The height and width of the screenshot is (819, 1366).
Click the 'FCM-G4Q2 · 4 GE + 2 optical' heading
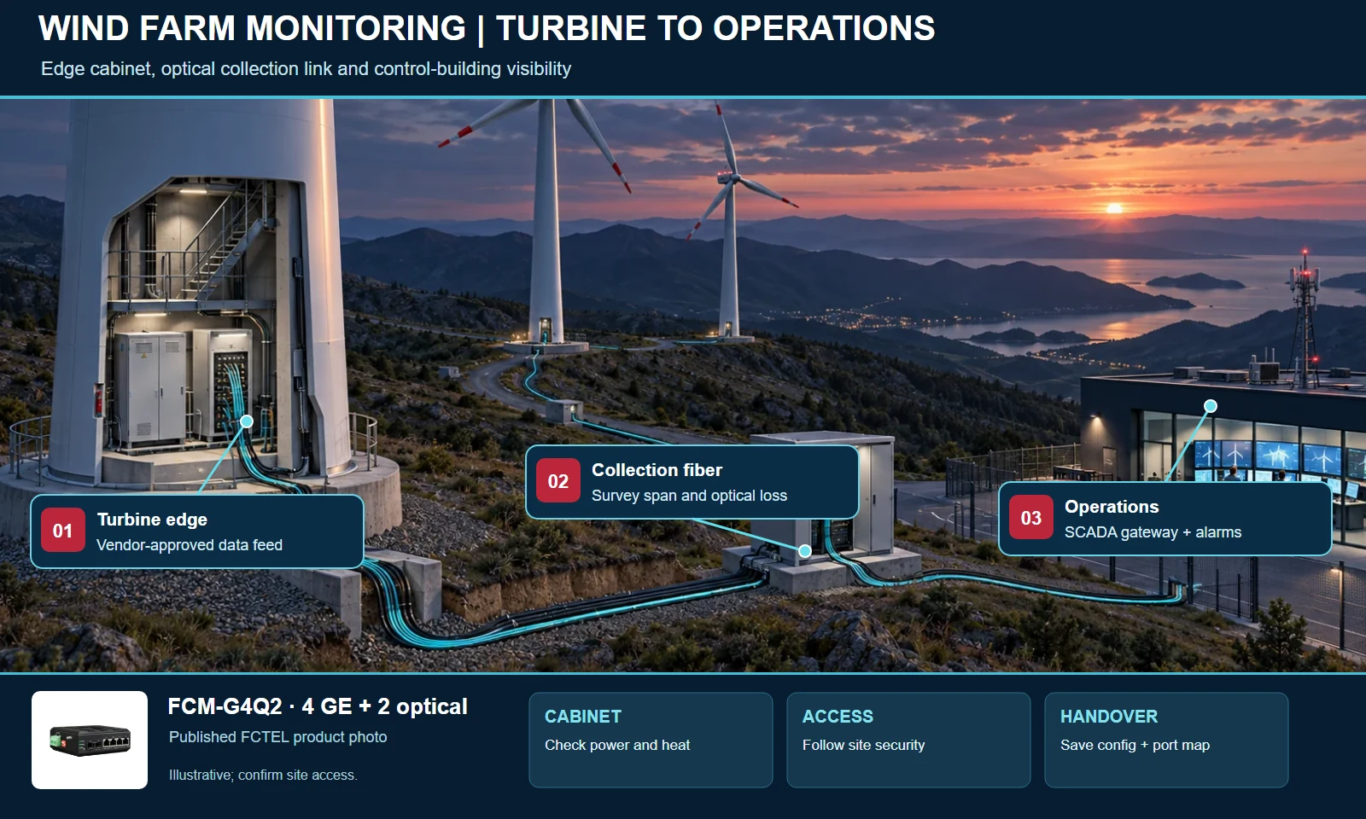(x=318, y=706)
